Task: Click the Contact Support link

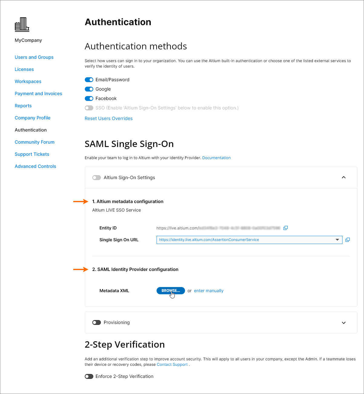Action: tap(172, 365)
